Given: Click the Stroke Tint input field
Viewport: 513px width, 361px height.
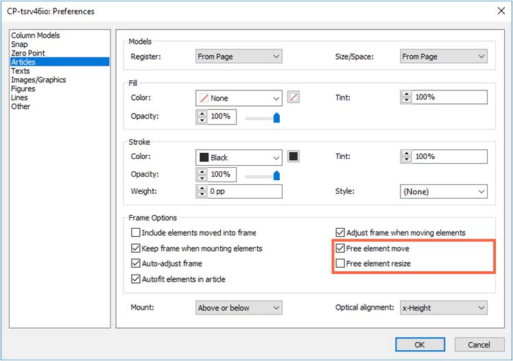Looking at the screenshot, I should pos(449,156).
